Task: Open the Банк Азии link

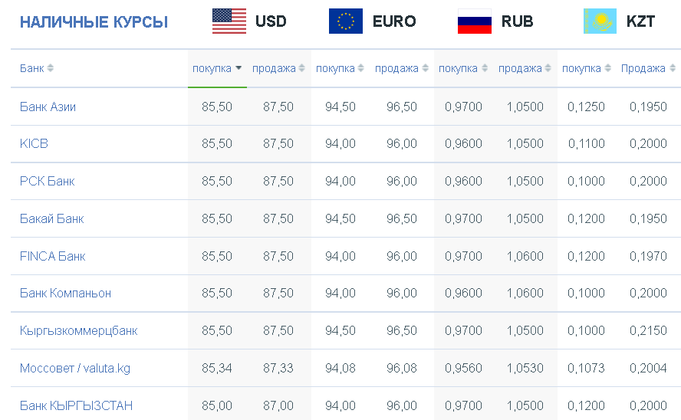Action: (x=48, y=107)
